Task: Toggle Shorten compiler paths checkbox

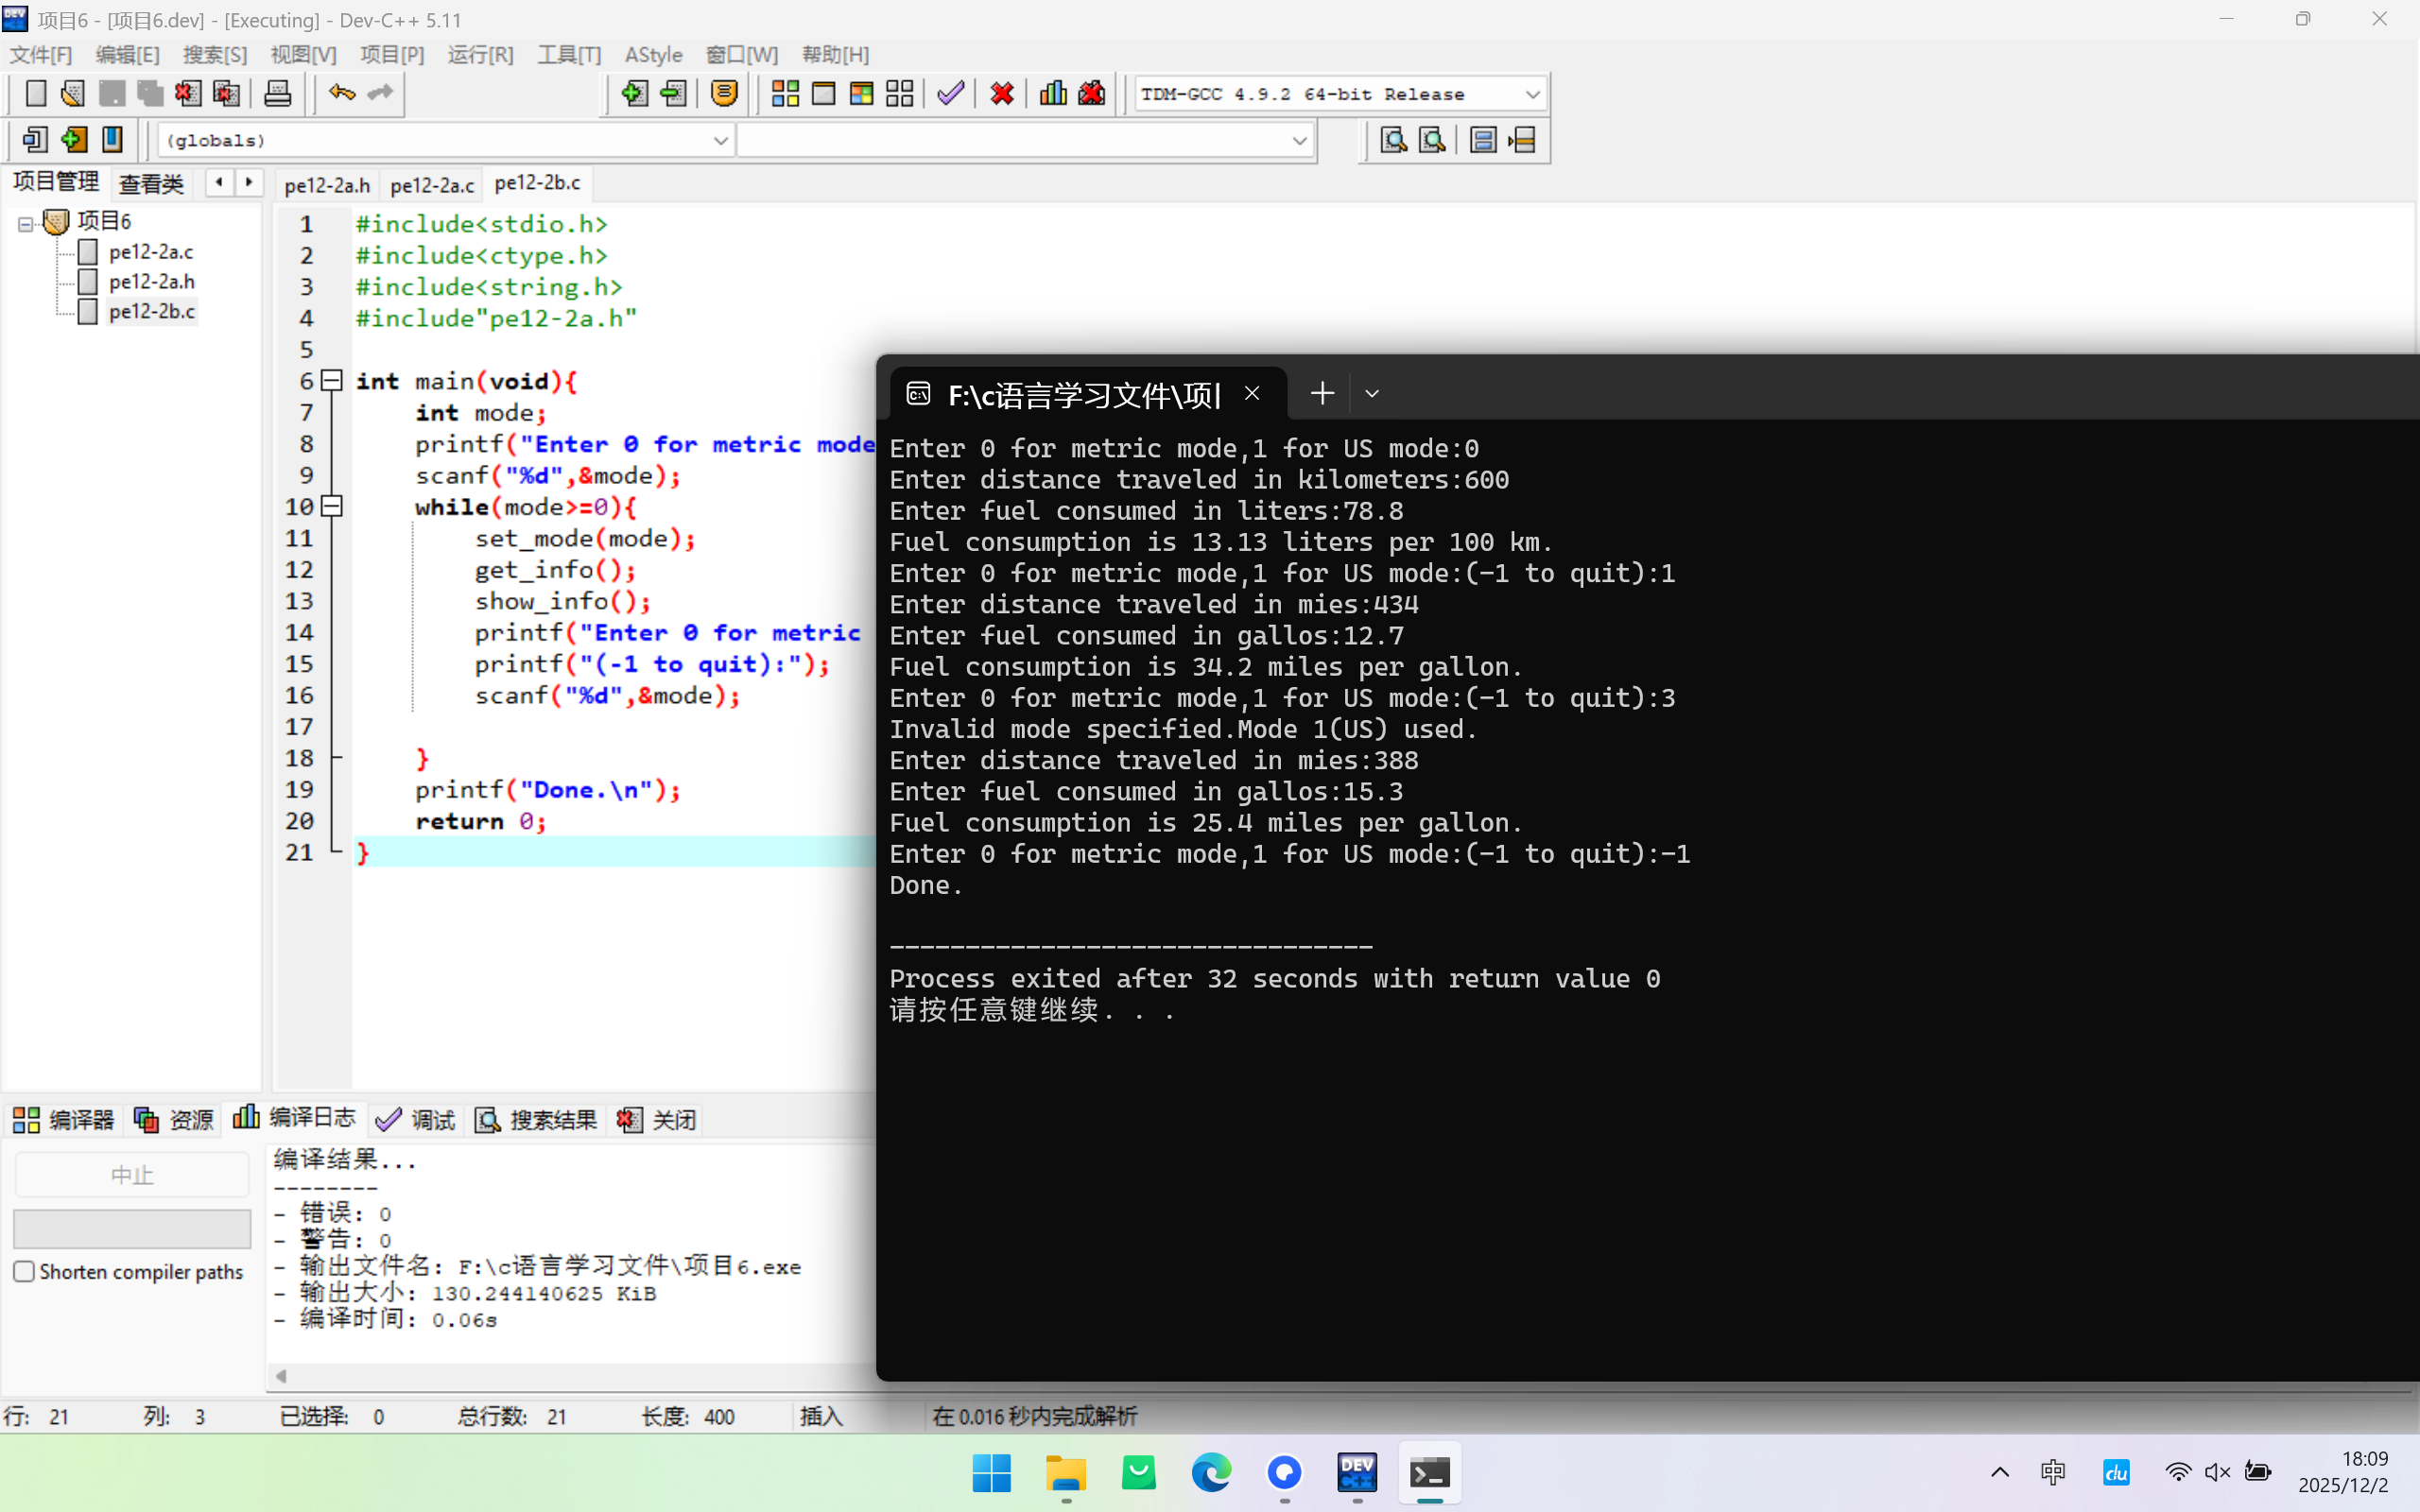Action: coord(25,1271)
